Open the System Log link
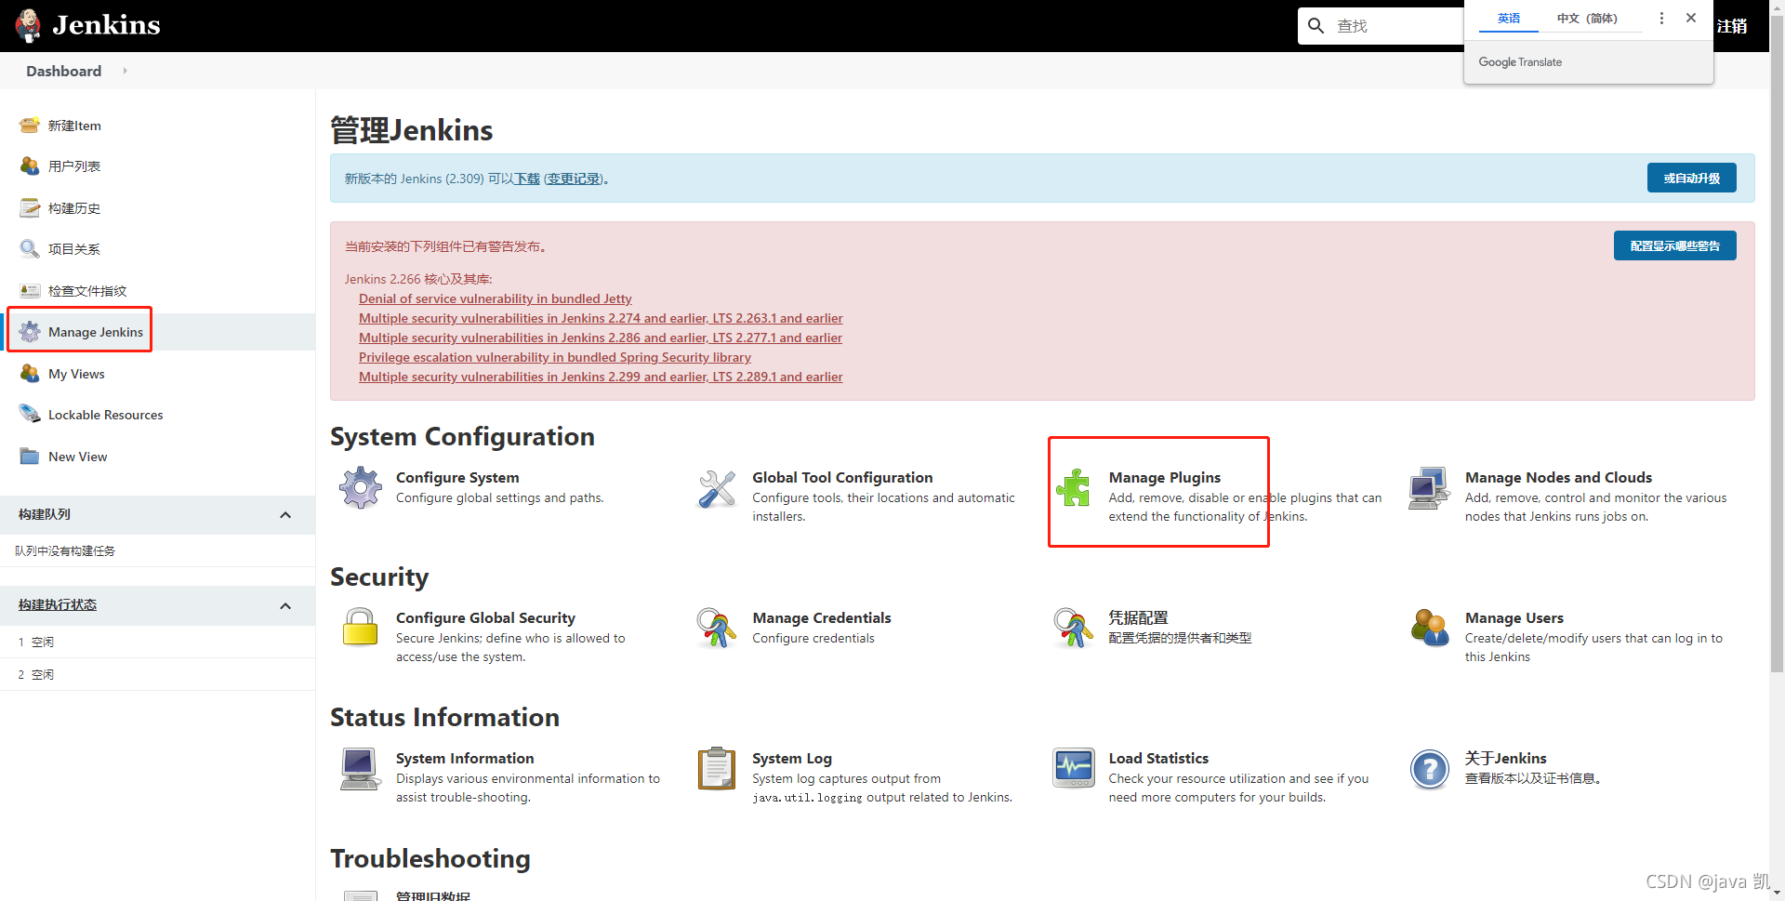The height and width of the screenshot is (901, 1785). pos(791,758)
